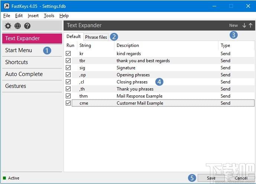
Task: Open settings via the gear icon
Action: pyautogui.click(x=8, y=26)
